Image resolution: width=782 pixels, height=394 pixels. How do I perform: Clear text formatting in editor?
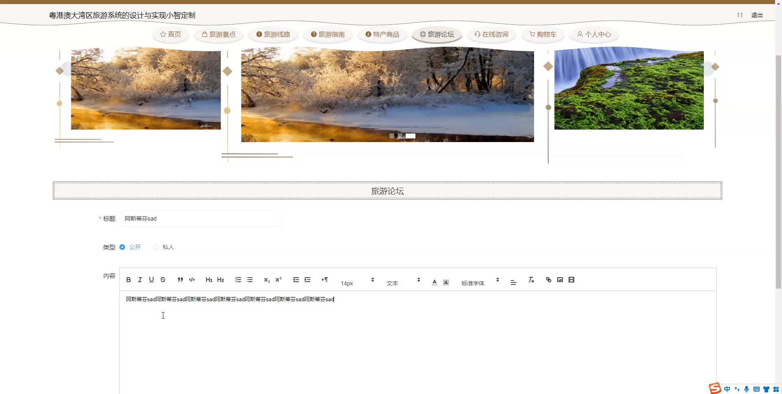click(x=531, y=280)
